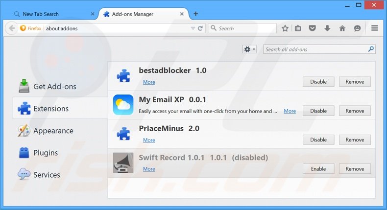
Task: Disable the PrIaceMinus extension
Action: 318,140
